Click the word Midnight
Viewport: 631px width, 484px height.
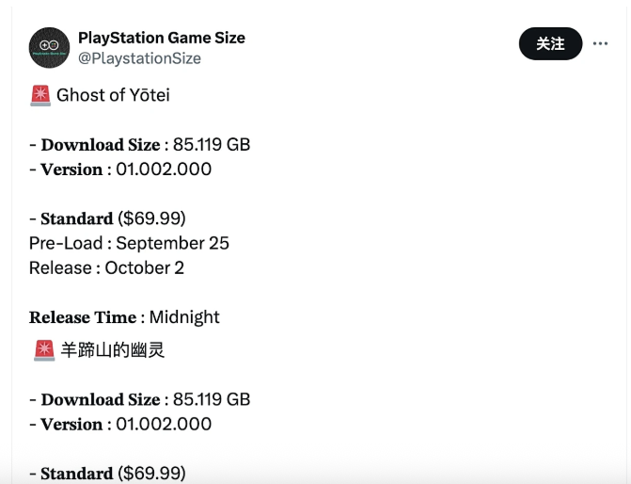[x=184, y=317]
